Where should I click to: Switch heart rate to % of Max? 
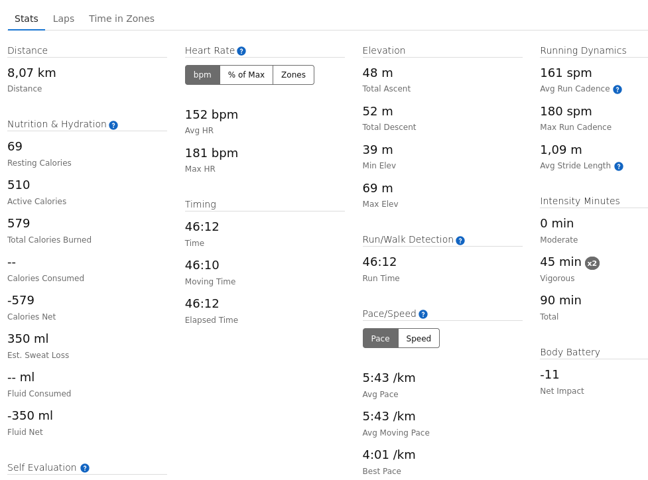click(x=246, y=75)
